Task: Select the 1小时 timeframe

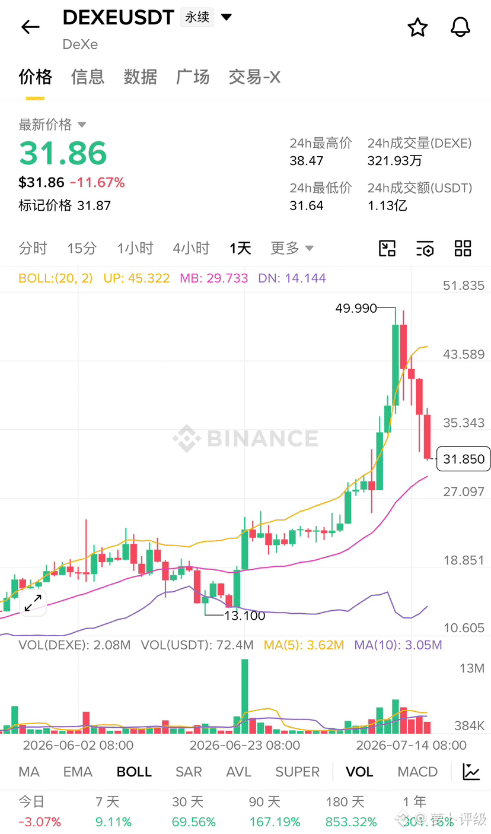Action: (135, 248)
